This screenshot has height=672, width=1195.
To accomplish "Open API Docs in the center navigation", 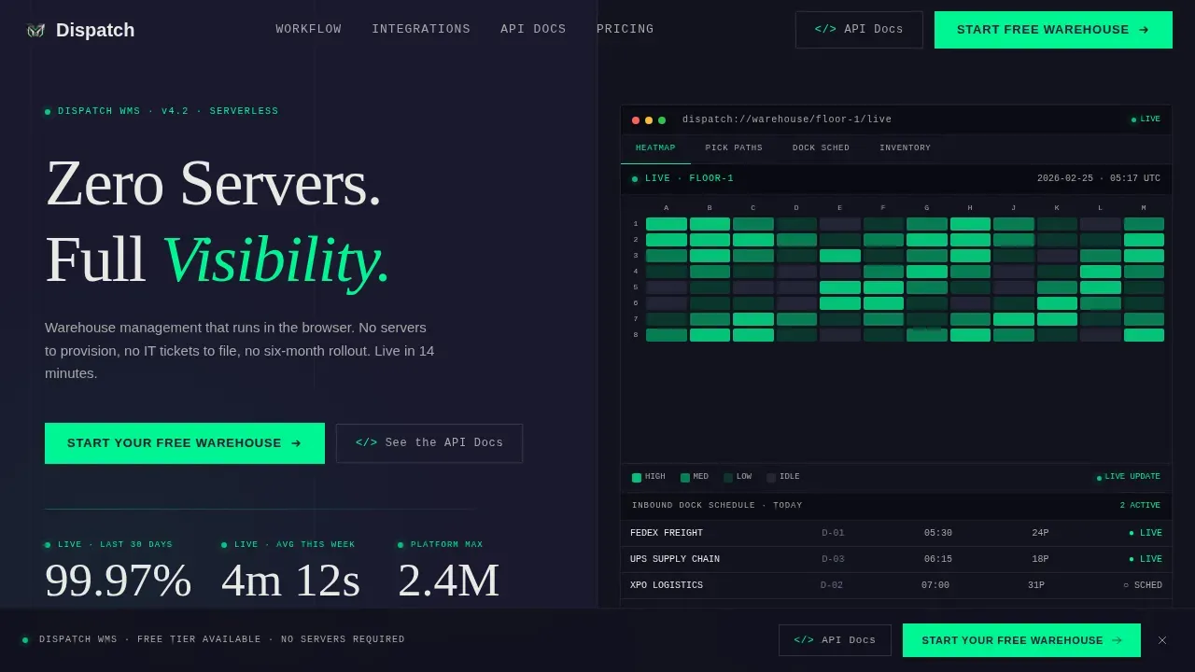I will click(x=533, y=29).
